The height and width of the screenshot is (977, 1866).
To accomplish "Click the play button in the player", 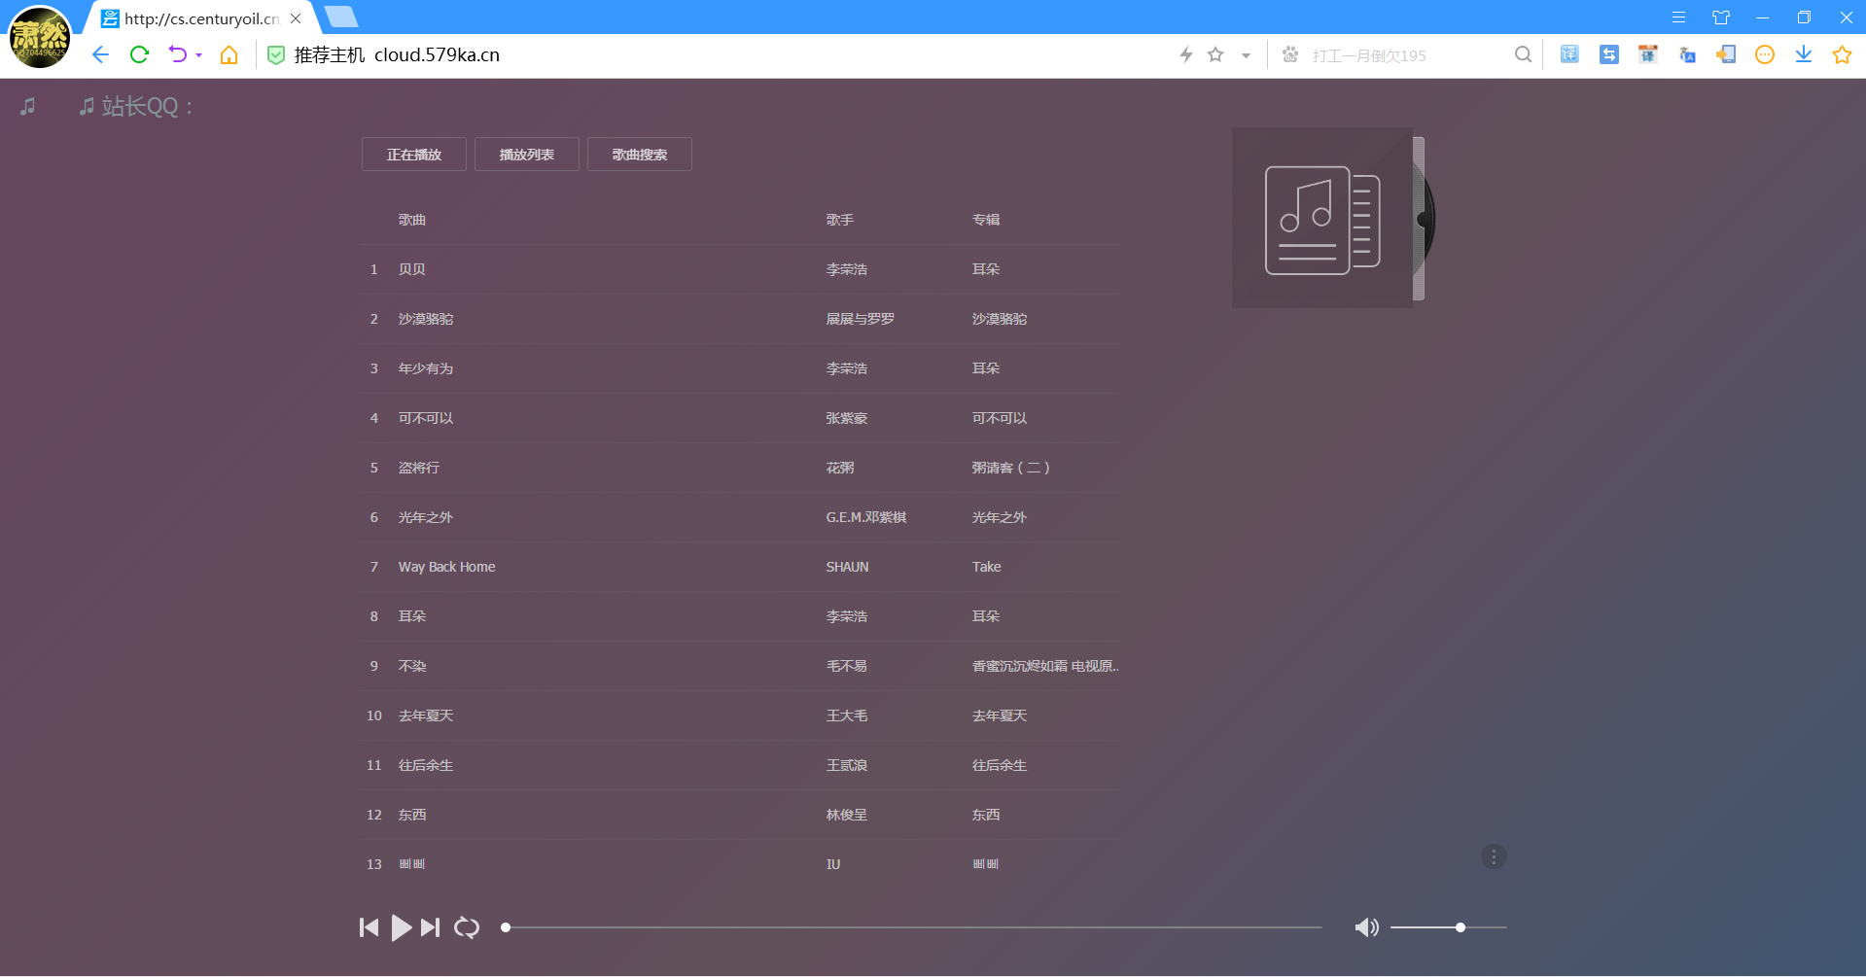I will coord(401,927).
